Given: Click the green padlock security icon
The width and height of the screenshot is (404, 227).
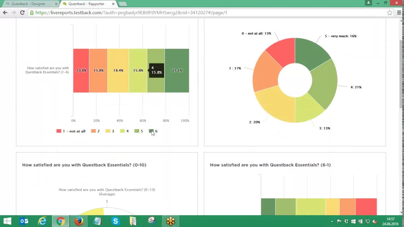Looking at the screenshot, I should coord(32,13).
